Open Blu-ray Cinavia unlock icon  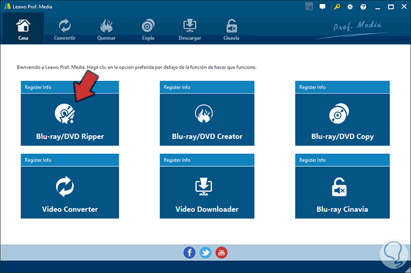[339, 187]
